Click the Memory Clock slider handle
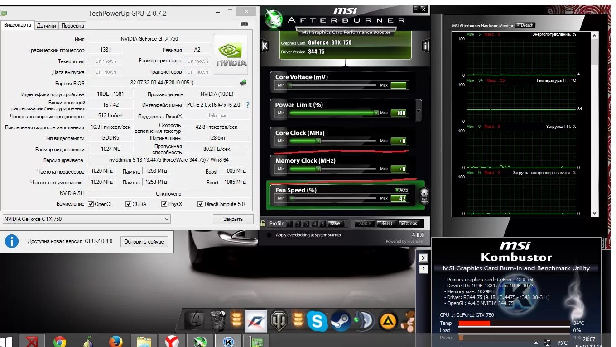This screenshot has width=616, height=347. pyautogui.click(x=318, y=169)
